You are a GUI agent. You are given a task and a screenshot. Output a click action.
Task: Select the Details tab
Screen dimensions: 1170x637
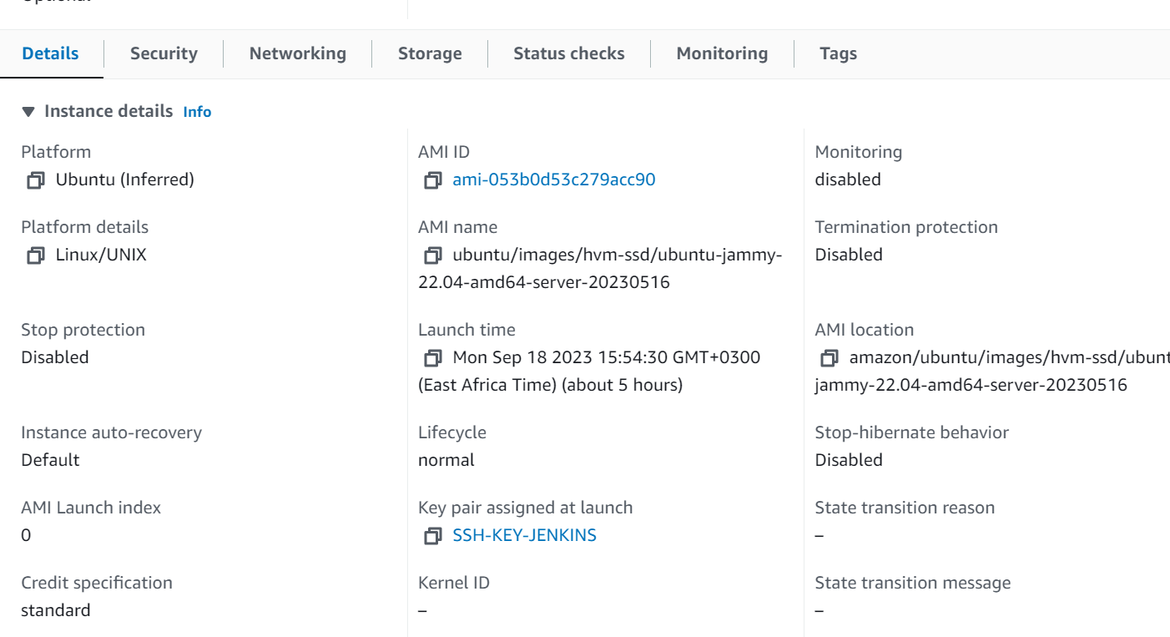click(x=51, y=53)
